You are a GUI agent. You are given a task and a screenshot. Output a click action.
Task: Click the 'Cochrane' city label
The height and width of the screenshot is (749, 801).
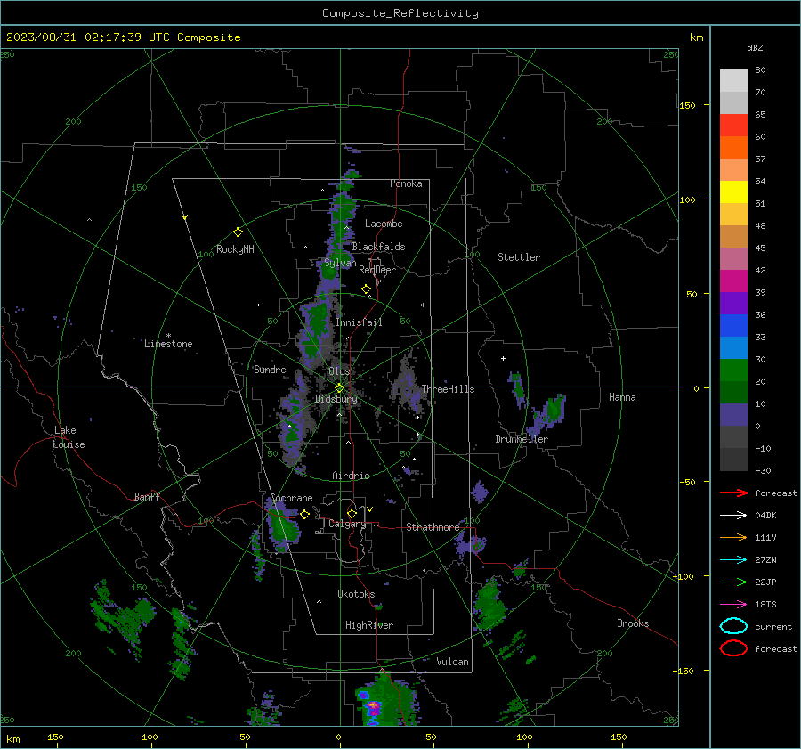coord(291,498)
